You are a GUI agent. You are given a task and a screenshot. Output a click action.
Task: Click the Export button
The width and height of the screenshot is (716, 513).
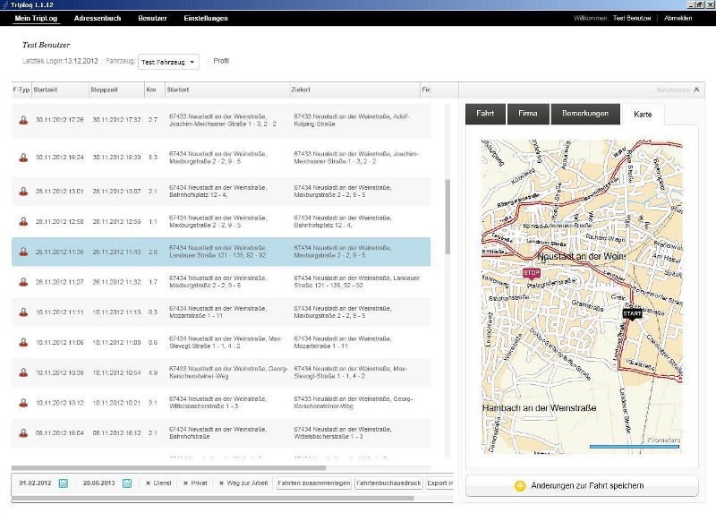439,483
